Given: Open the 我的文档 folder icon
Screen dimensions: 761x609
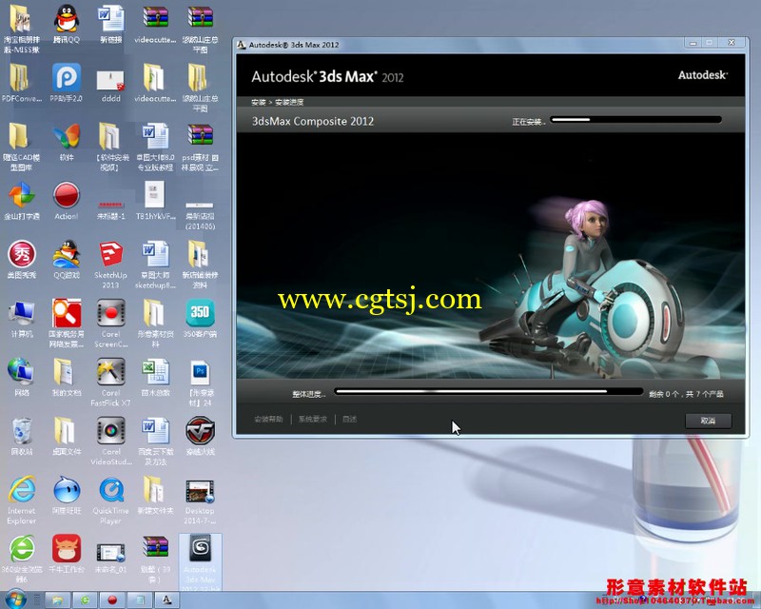Looking at the screenshot, I should [66, 377].
